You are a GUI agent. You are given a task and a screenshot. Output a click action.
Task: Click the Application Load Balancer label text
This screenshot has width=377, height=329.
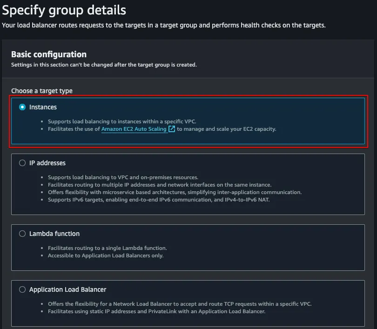point(67,289)
